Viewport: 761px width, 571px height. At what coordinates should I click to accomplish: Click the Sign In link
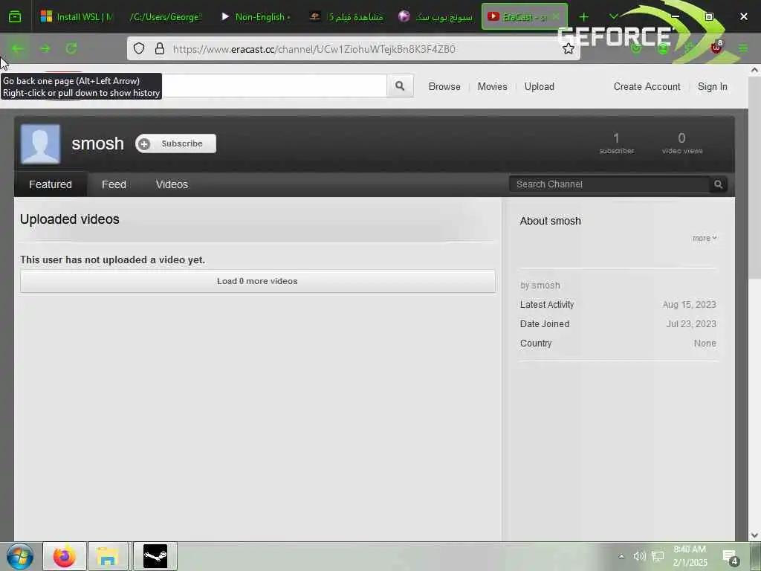point(712,86)
